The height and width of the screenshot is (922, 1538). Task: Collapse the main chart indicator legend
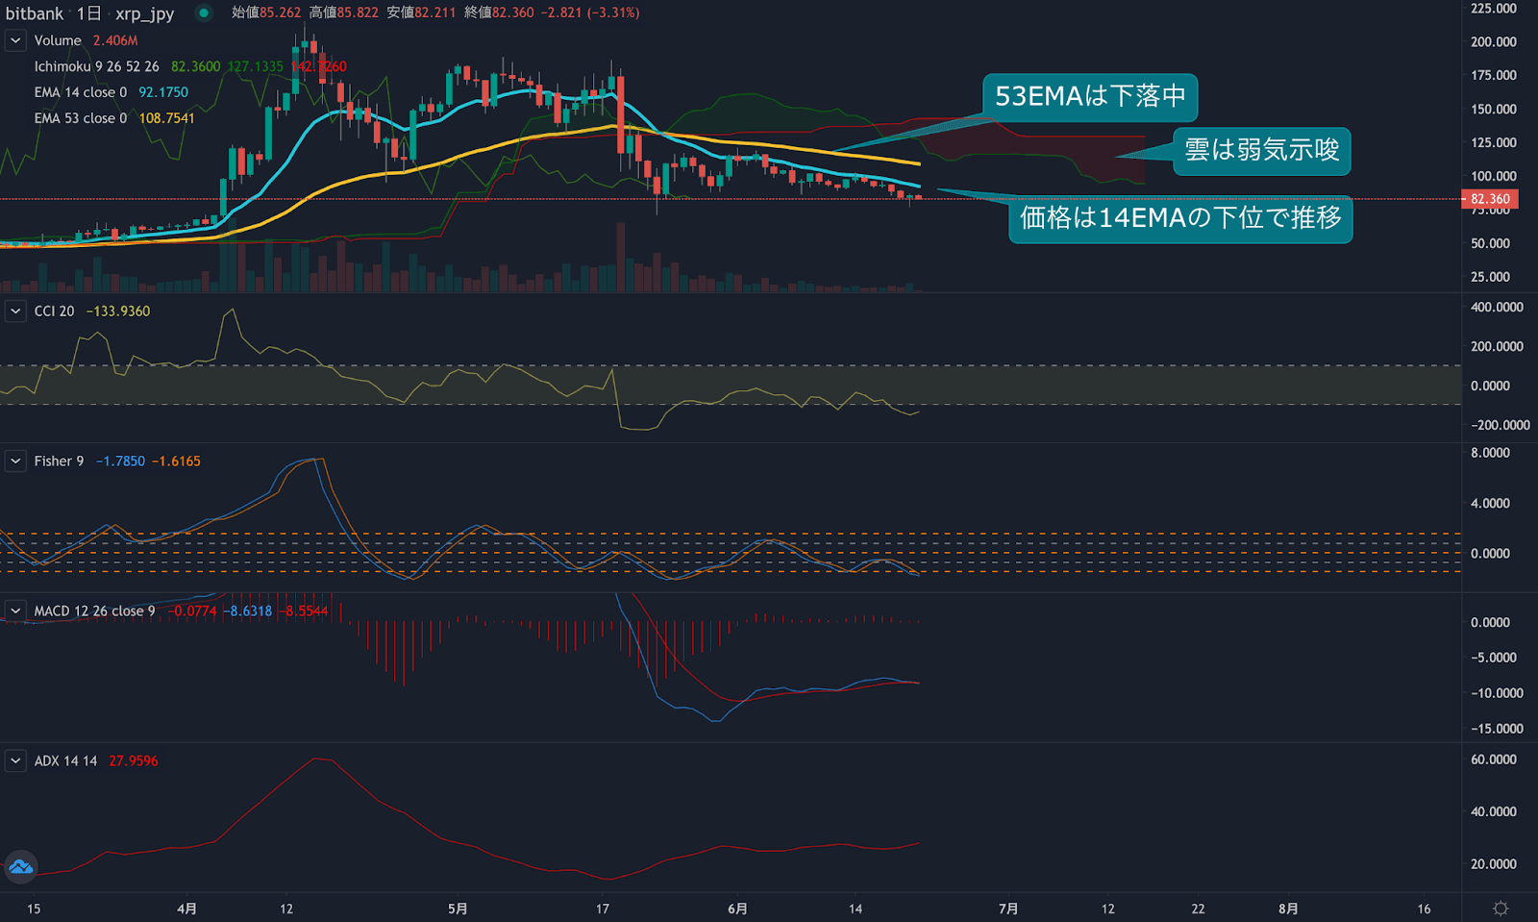pos(15,40)
